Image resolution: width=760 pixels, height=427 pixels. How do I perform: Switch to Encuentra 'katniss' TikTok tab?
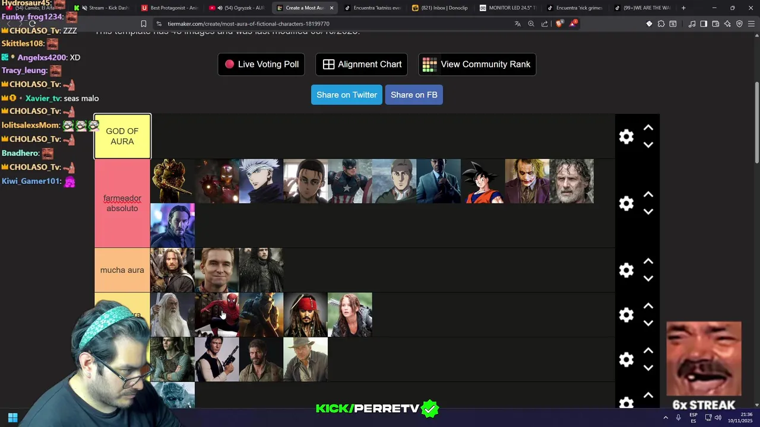coord(373,8)
